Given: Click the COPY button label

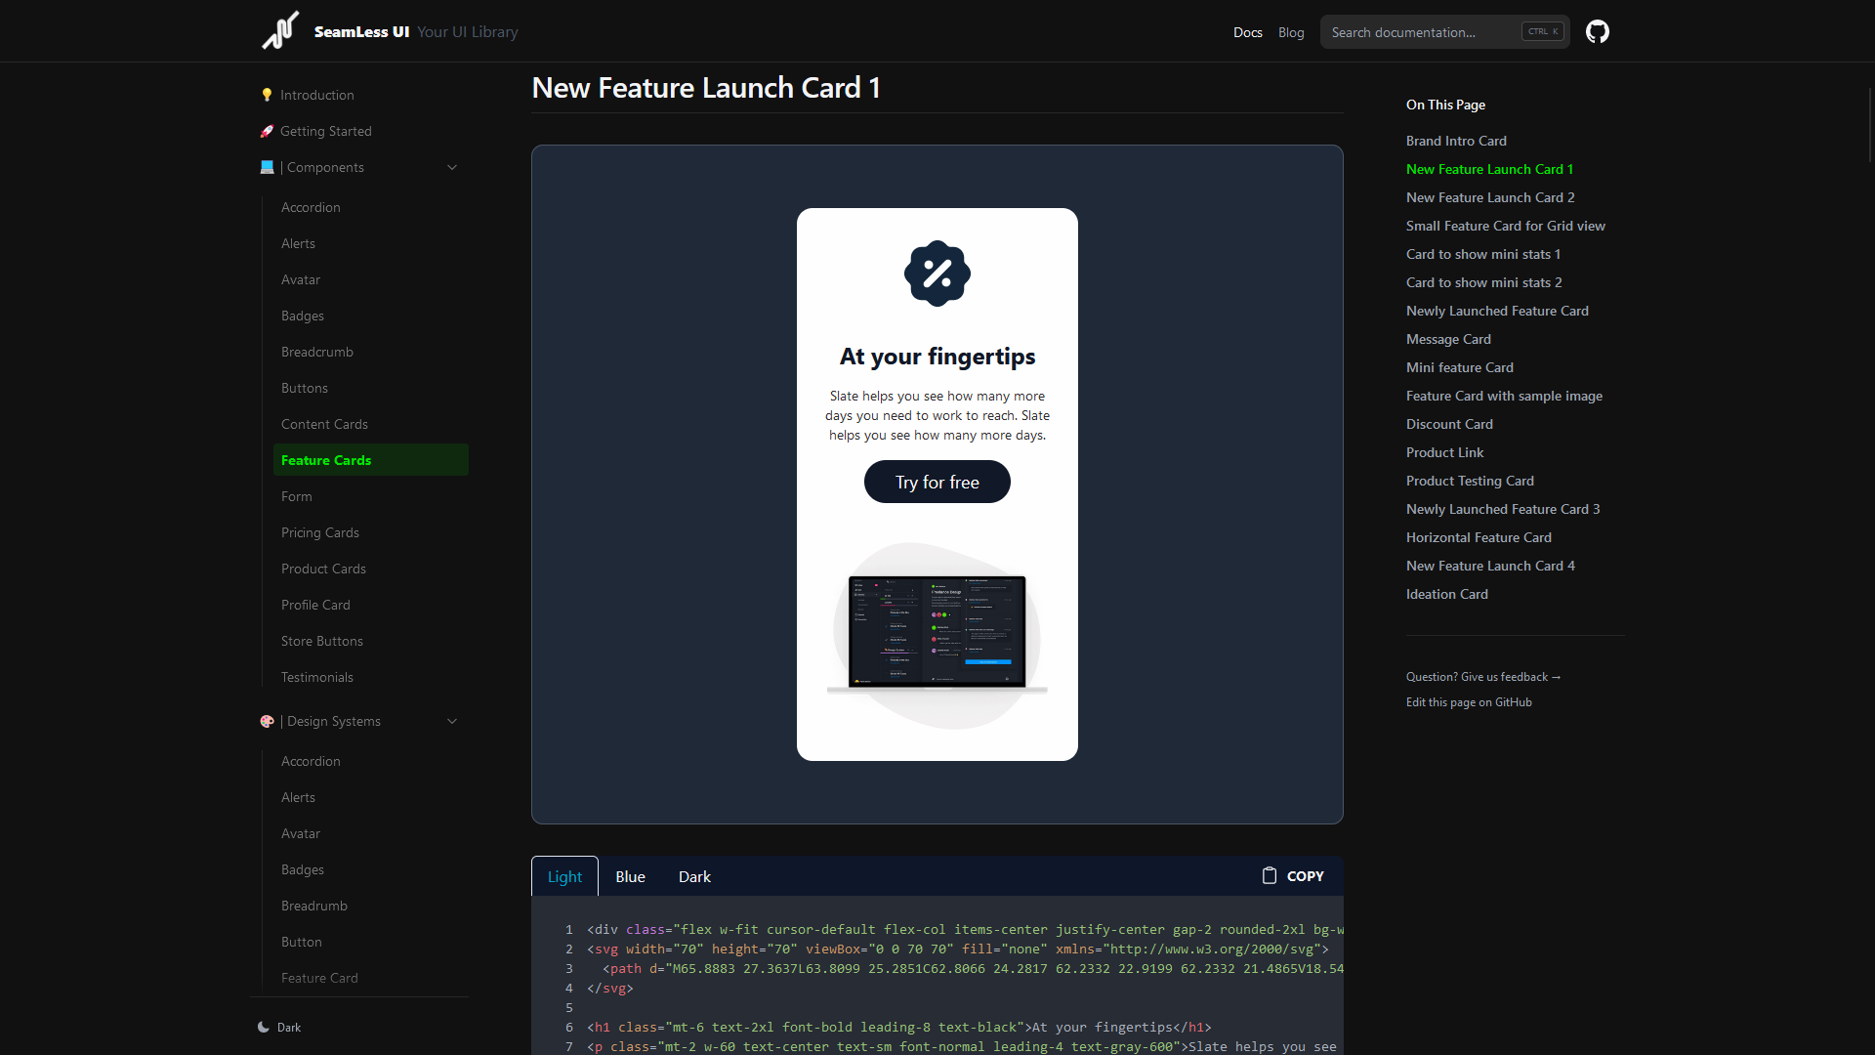Looking at the screenshot, I should [x=1305, y=876].
